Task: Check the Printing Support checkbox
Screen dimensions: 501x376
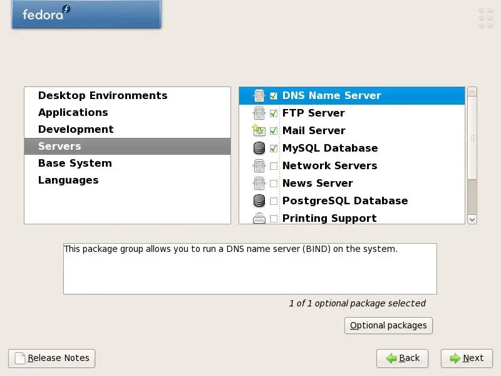Action: tap(274, 219)
